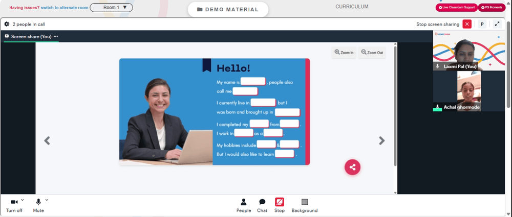The width and height of the screenshot is (512, 217).
Task: Click the red stop screen sharing X button
Action: coord(467,24)
